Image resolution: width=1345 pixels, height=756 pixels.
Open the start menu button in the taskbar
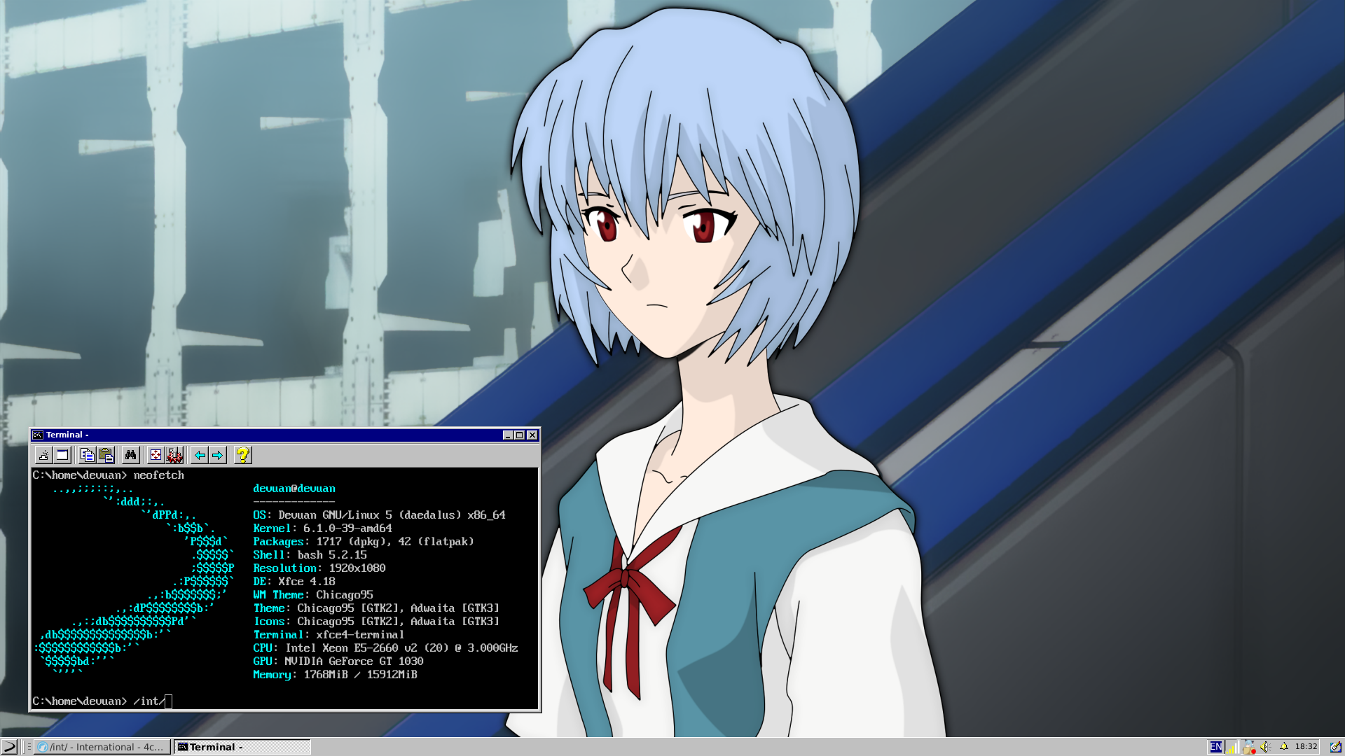tap(10, 747)
